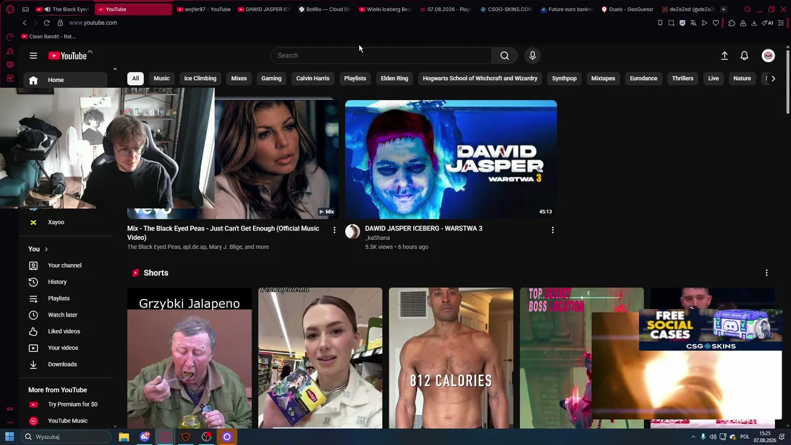
Task: Expand the You section chevron
Action: pyautogui.click(x=46, y=249)
